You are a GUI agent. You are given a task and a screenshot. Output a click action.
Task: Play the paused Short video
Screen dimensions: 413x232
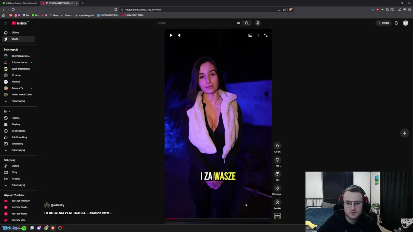171,35
